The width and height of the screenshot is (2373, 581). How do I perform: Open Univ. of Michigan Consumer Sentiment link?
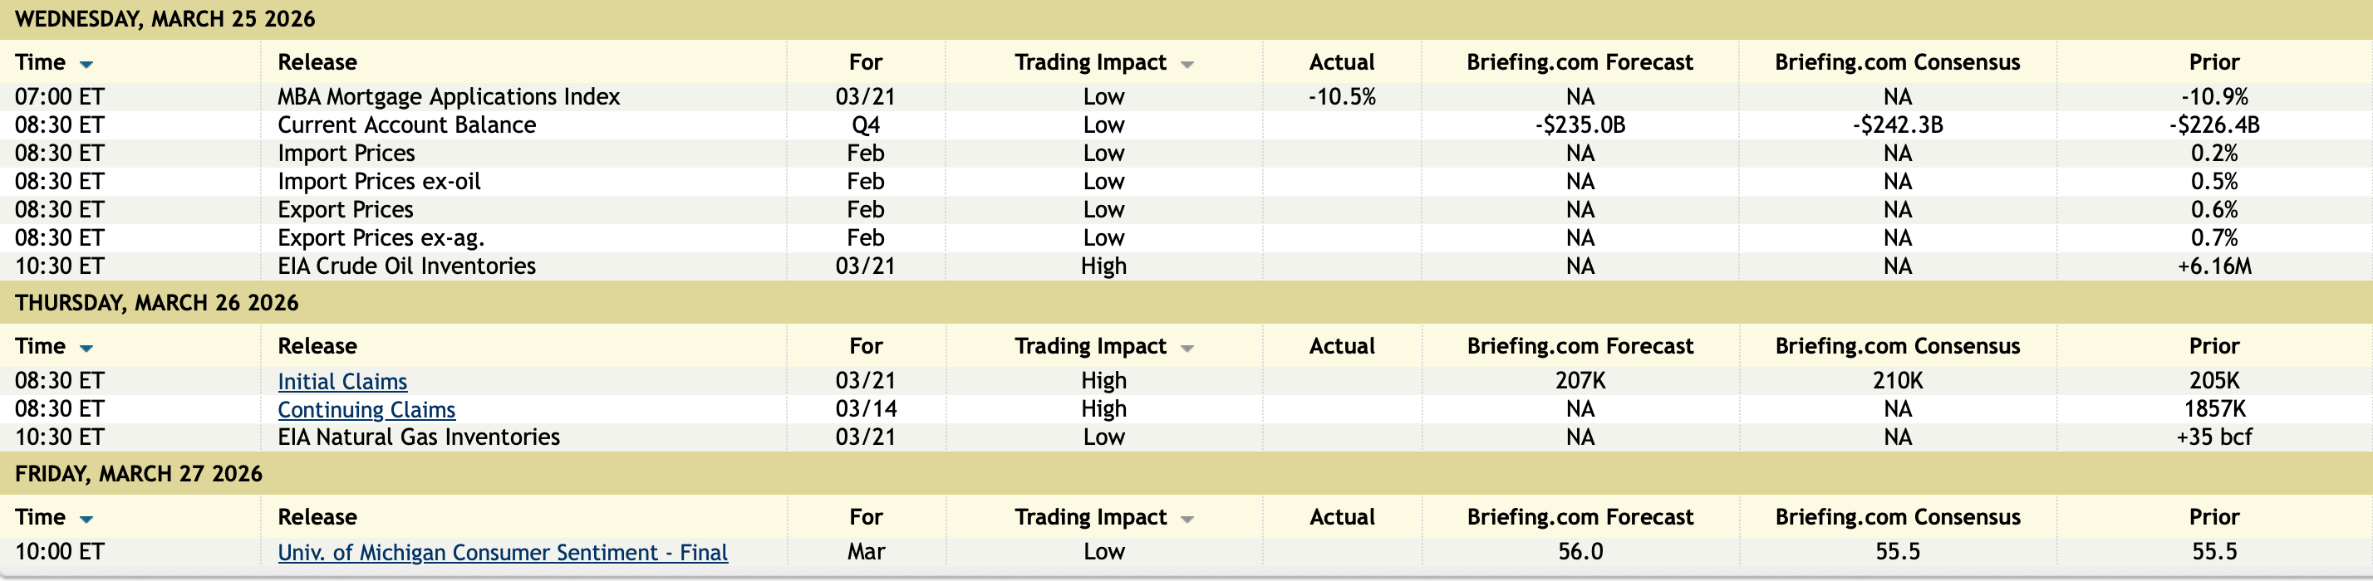click(502, 553)
